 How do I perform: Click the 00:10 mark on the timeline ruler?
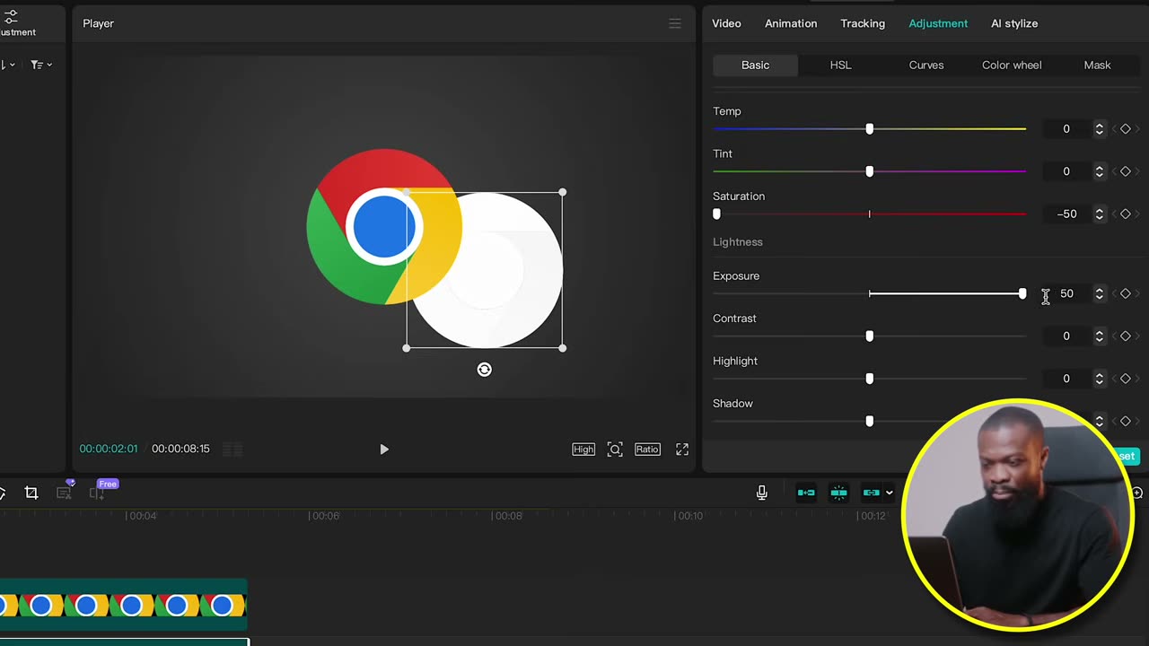pos(689,516)
